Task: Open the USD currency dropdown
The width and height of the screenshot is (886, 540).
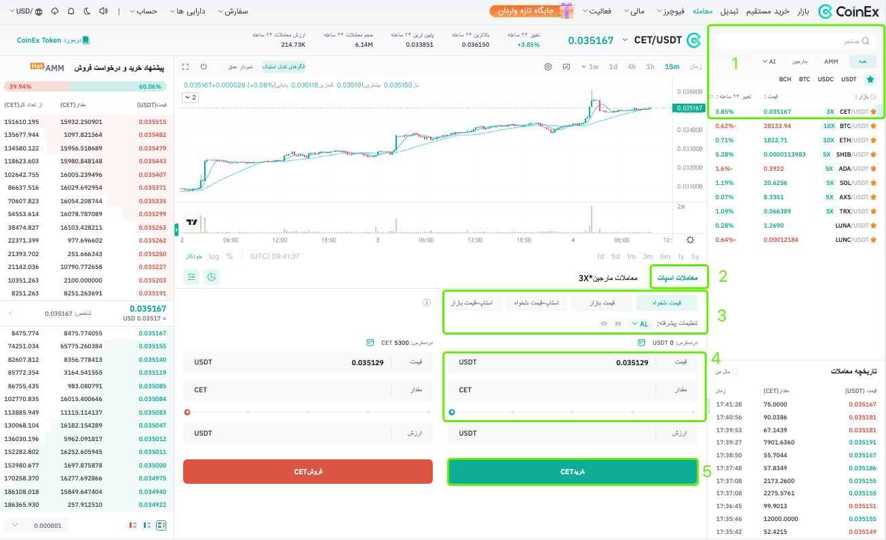Action: (22, 12)
